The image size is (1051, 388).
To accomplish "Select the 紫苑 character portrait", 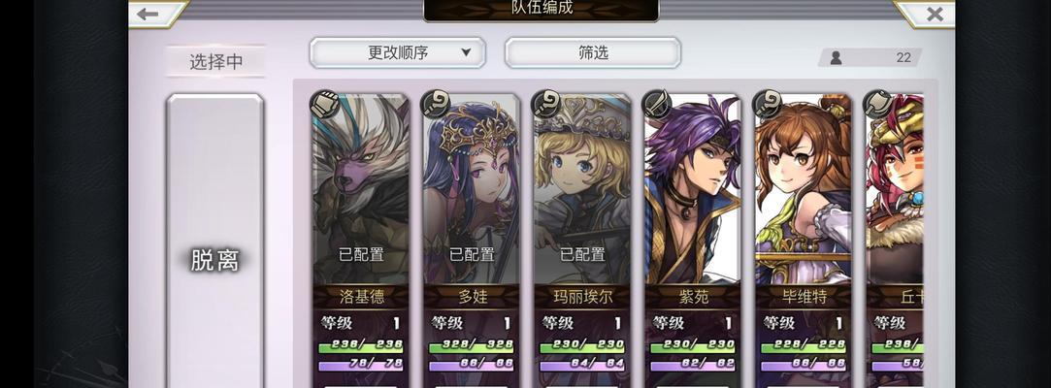I will [692, 189].
